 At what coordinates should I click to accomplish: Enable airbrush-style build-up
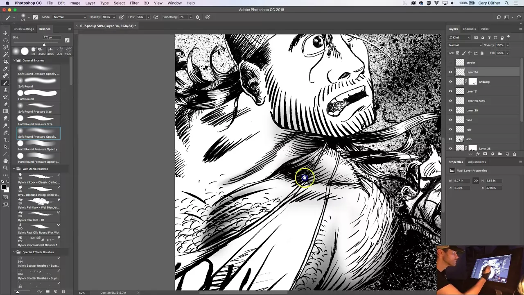[x=156, y=17]
